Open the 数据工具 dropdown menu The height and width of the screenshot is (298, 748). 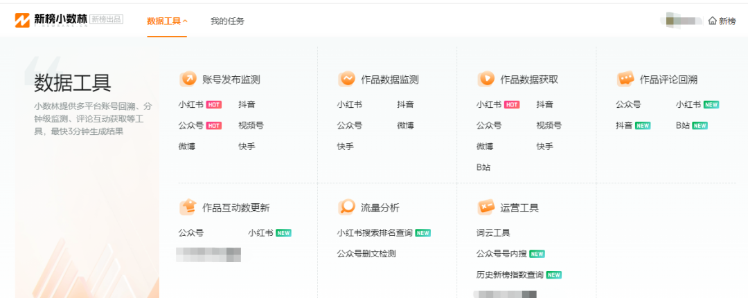coord(167,21)
